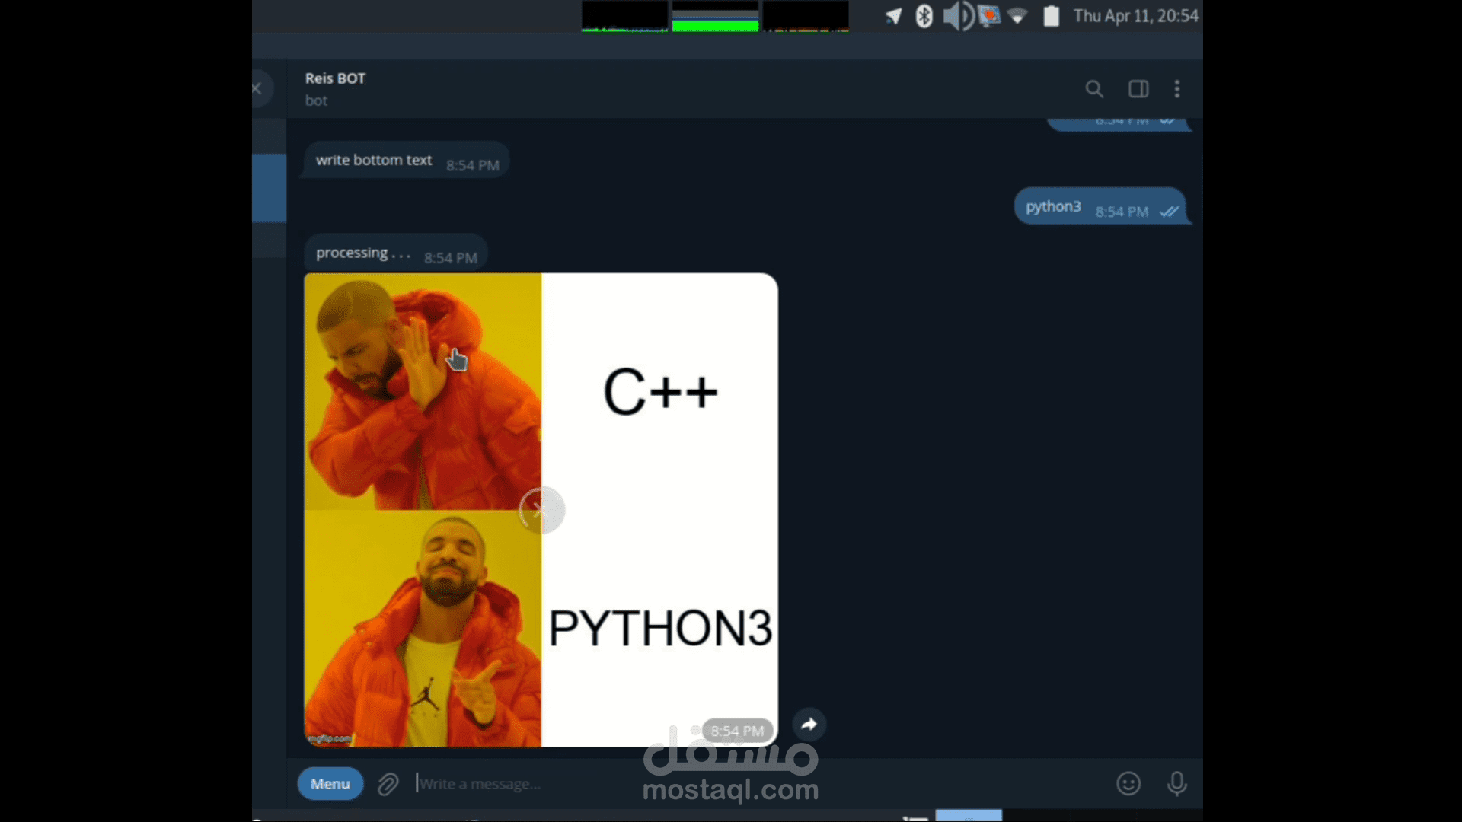The image size is (1462, 822).
Task: Open the three-dot chat options menu
Action: pos(1177,89)
